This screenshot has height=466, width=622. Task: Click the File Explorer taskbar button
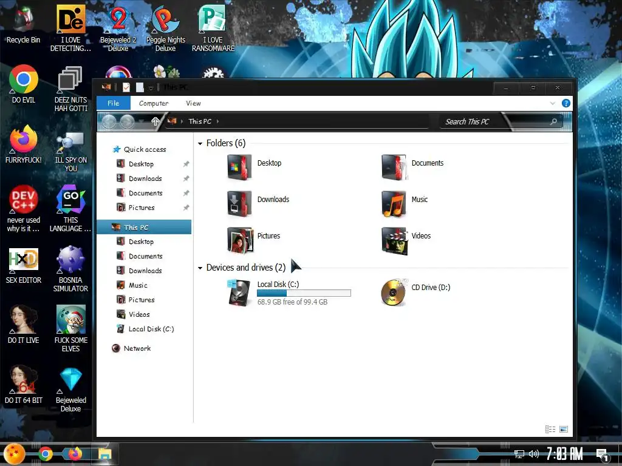(104, 454)
